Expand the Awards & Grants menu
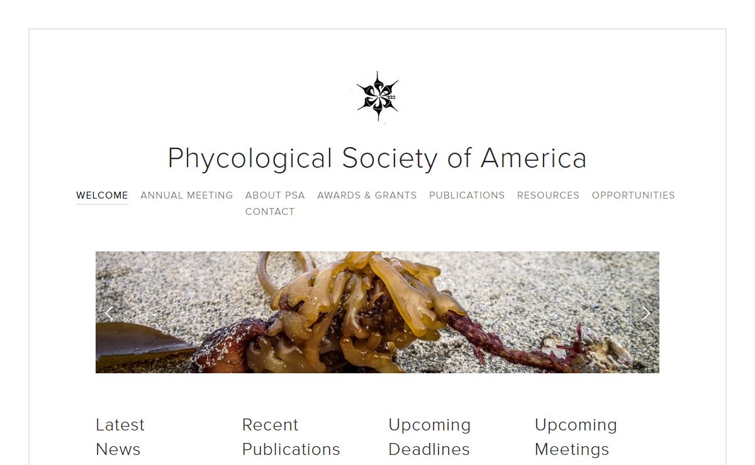 pyautogui.click(x=367, y=195)
